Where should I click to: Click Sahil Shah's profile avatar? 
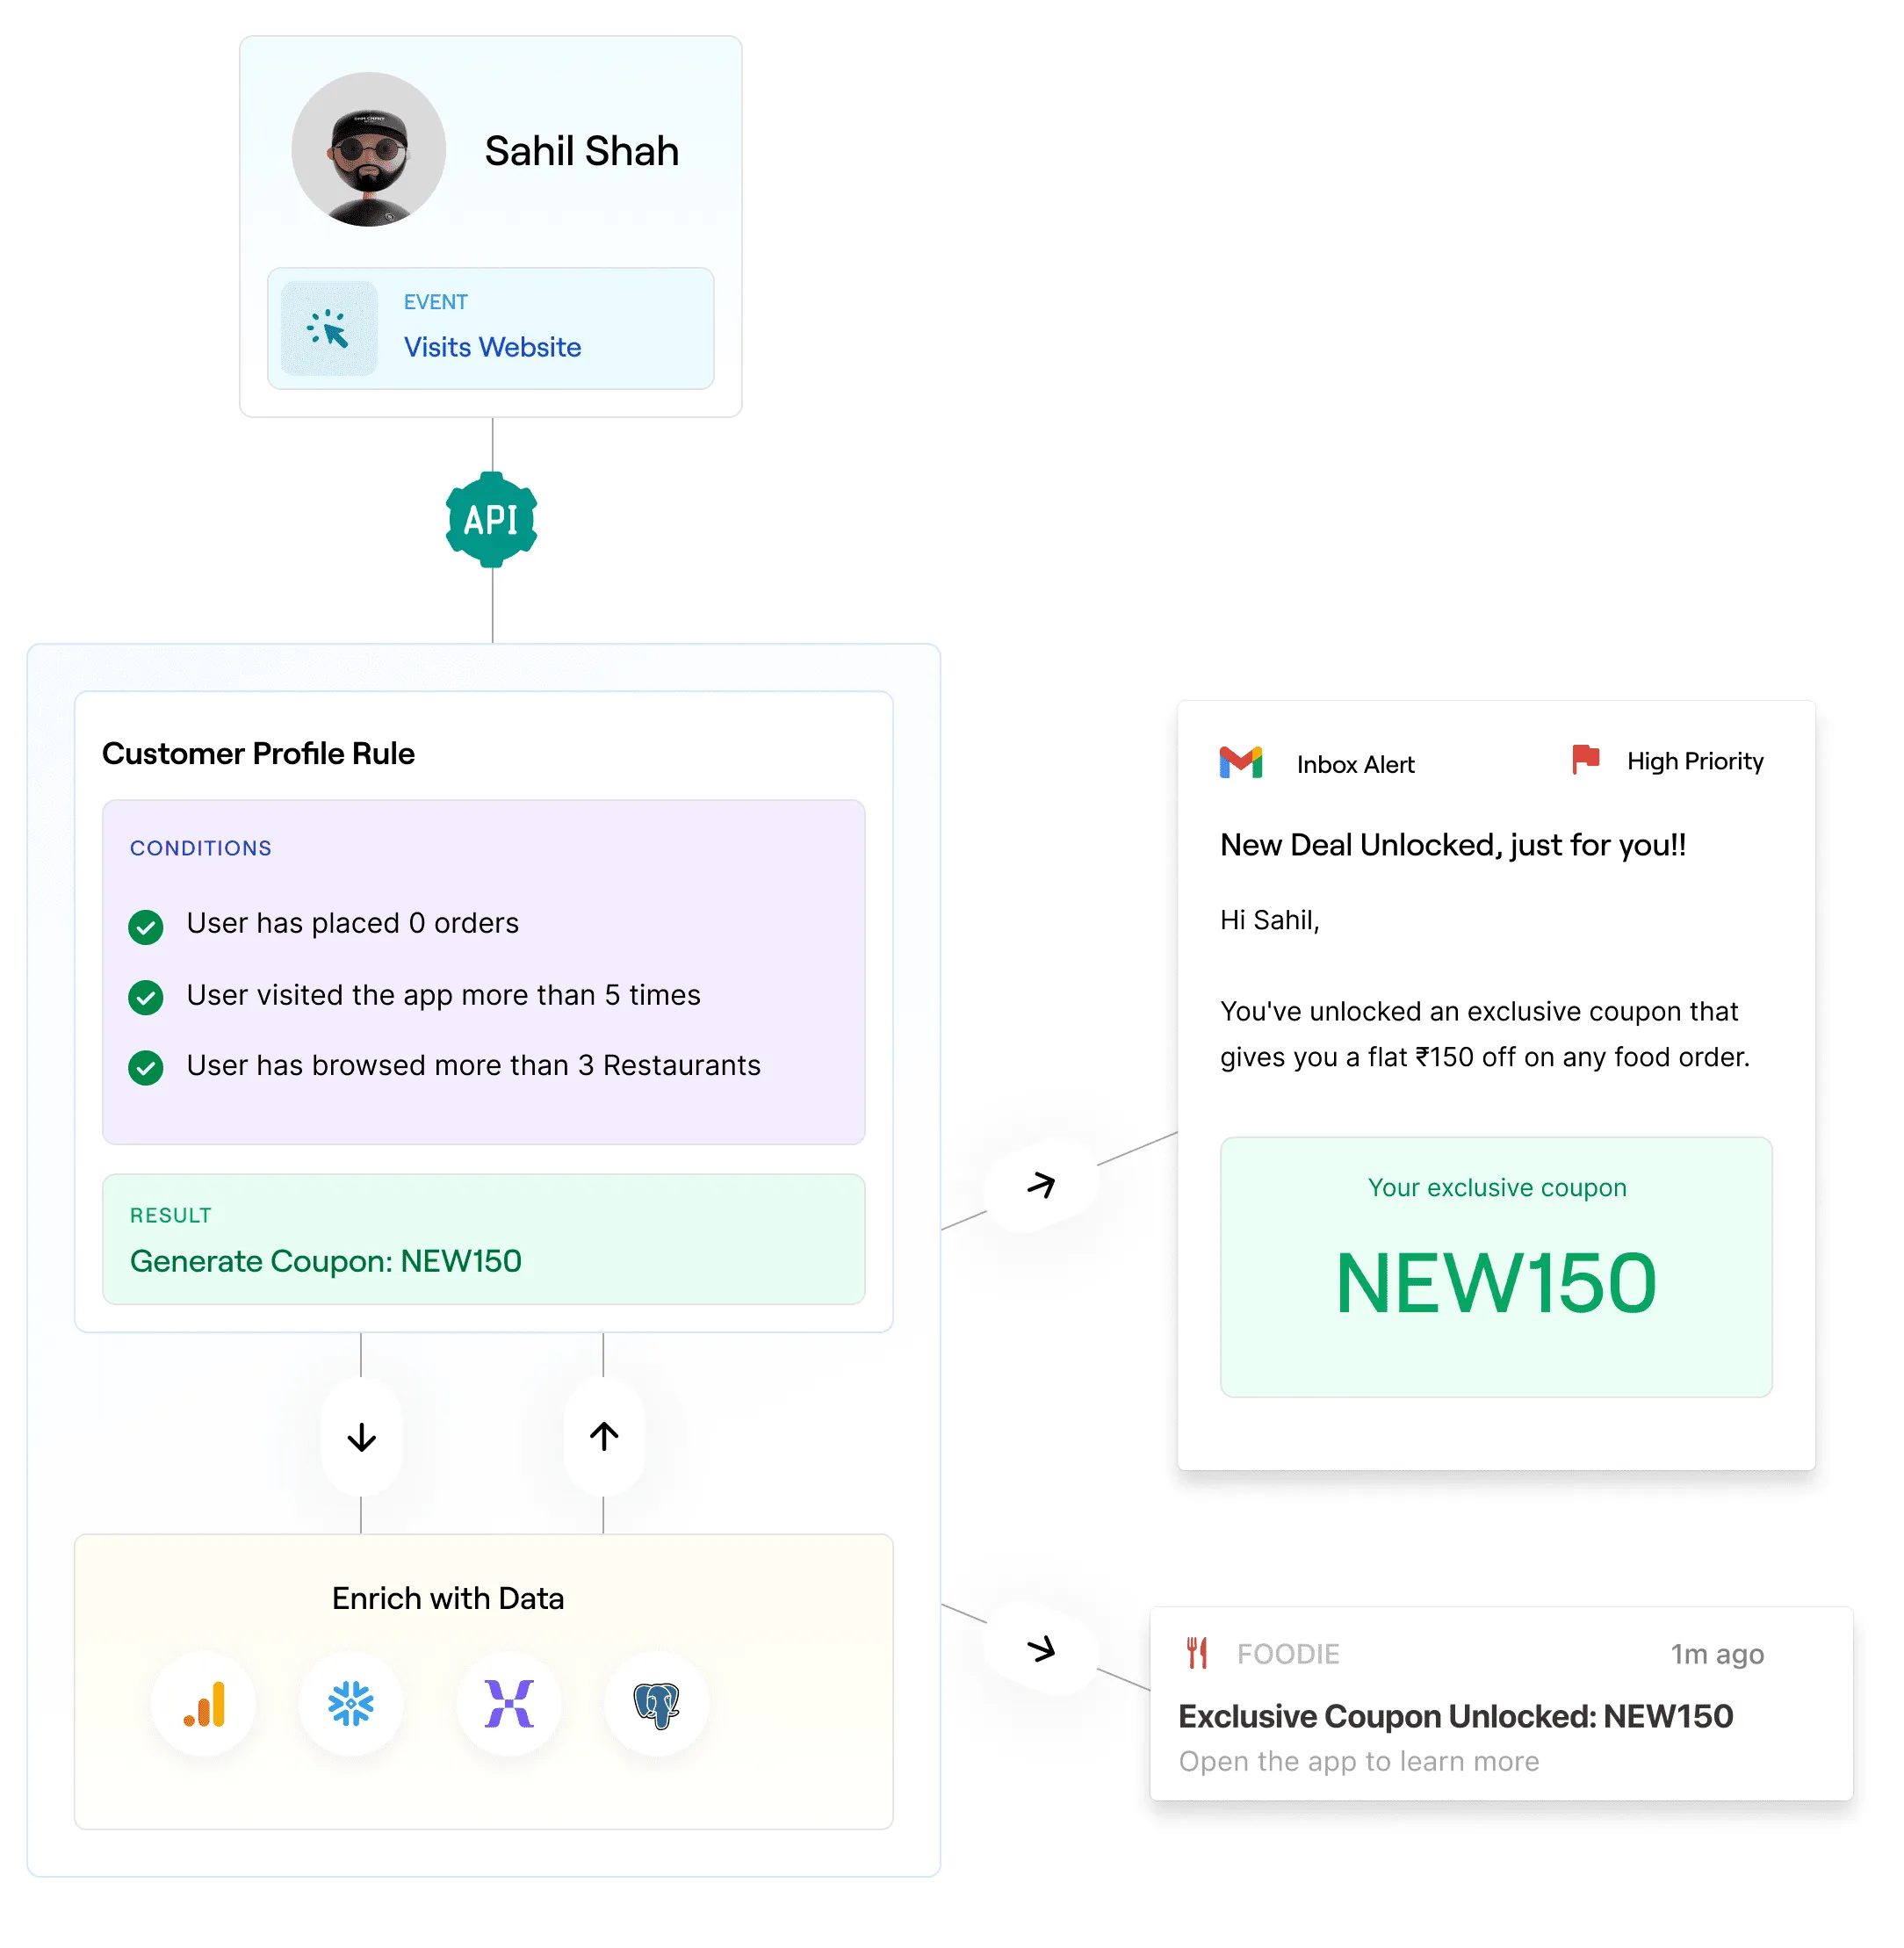(x=368, y=150)
